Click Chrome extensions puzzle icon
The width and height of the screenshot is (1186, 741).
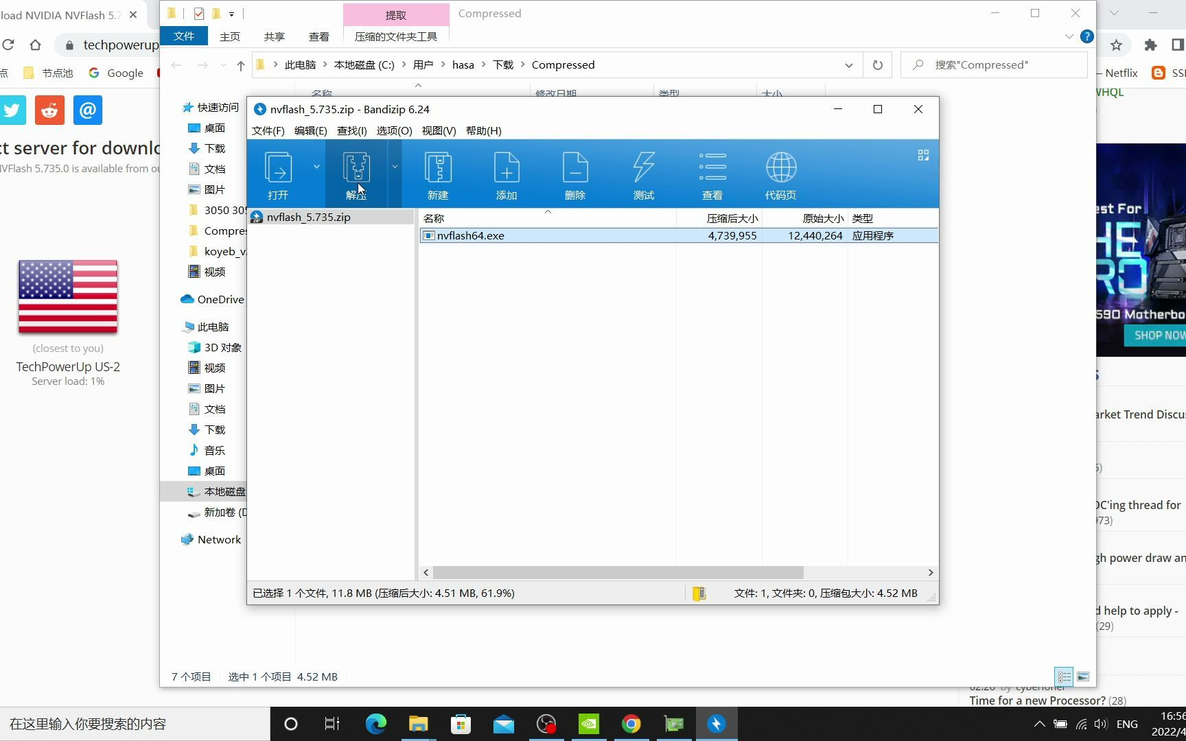point(1150,45)
